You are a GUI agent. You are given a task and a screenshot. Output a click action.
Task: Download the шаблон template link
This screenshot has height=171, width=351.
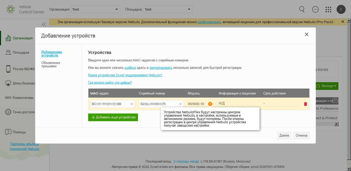click(x=130, y=68)
